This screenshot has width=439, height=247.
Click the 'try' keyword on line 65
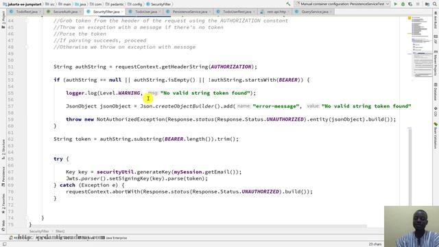58,158
